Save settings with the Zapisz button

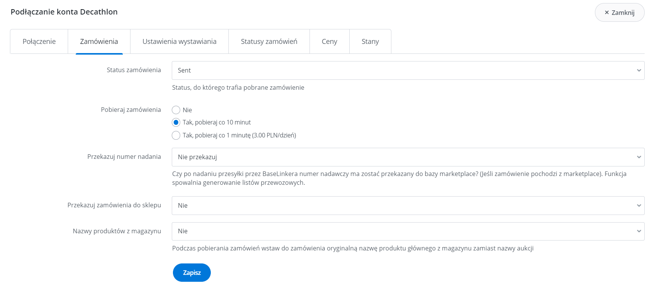(x=192, y=273)
